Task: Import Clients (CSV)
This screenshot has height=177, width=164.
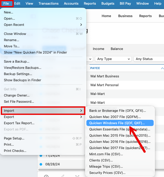Action: 120,160
